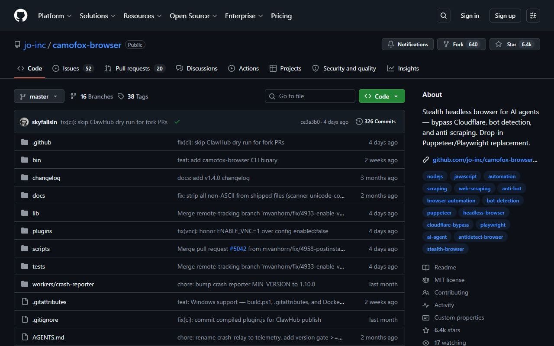Click the folder icon beside plugins
554x346 pixels.
click(x=25, y=231)
